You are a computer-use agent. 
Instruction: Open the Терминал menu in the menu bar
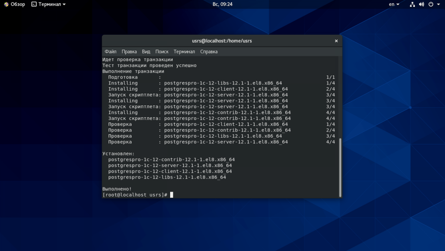click(x=184, y=51)
